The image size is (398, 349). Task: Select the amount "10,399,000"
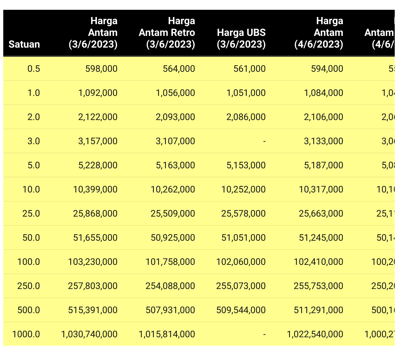[96, 189]
